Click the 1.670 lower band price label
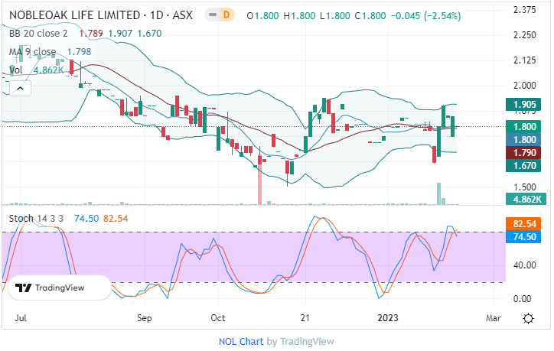Screen dimensions: 554x351 click(524, 165)
